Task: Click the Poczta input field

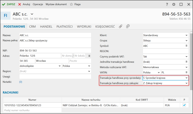Action: click(x=80, y=61)
